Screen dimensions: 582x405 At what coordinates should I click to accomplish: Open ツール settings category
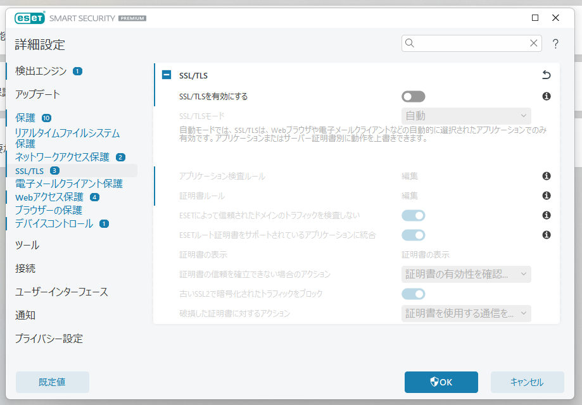point(27,245)
